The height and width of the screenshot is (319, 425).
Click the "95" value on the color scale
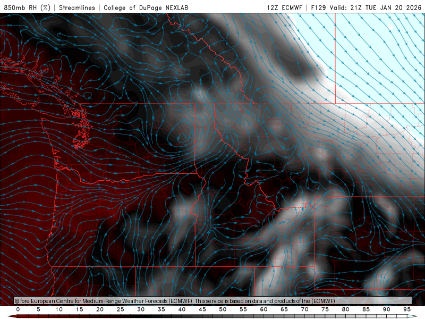(407, 309)
